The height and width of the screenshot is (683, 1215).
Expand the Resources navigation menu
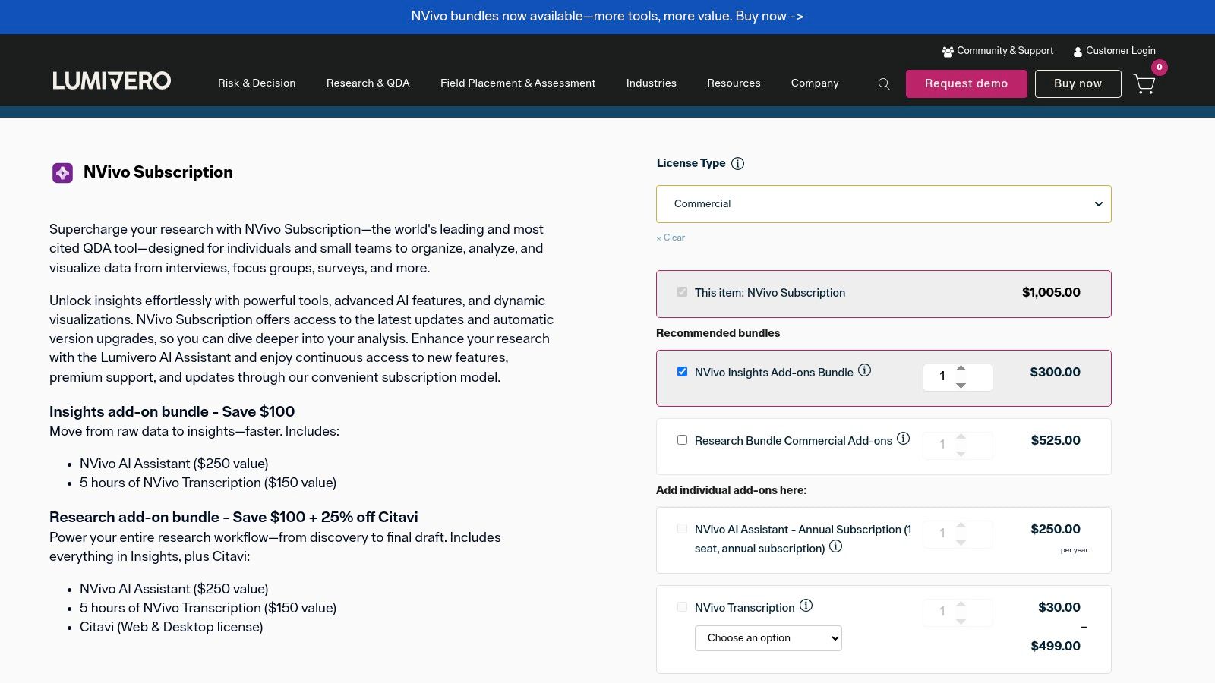734,83
